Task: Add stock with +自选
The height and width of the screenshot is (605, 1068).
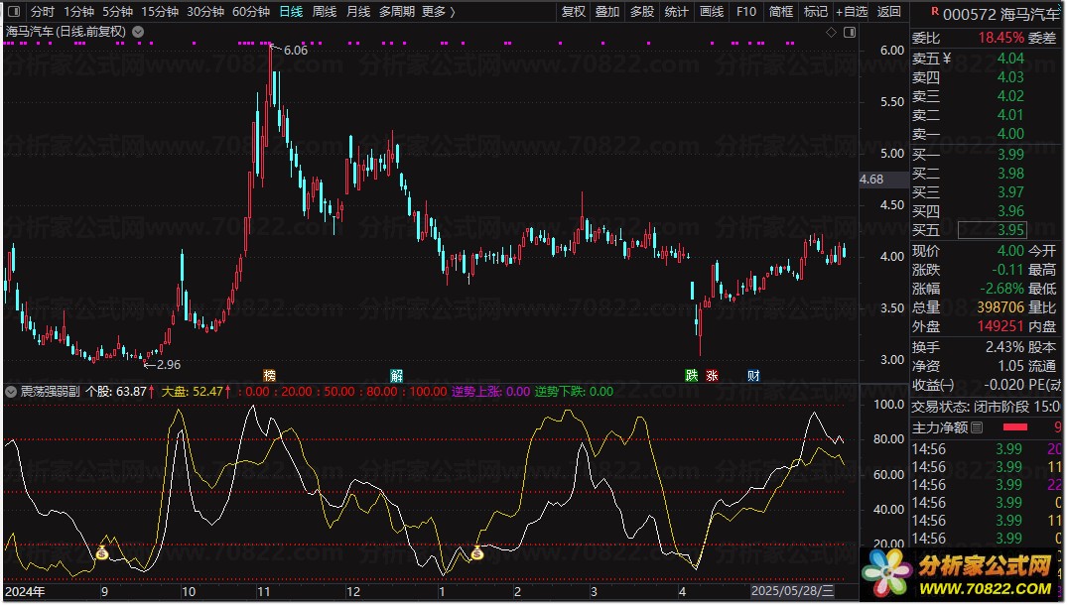Action: pyautogui.click(x=852, y=12)
